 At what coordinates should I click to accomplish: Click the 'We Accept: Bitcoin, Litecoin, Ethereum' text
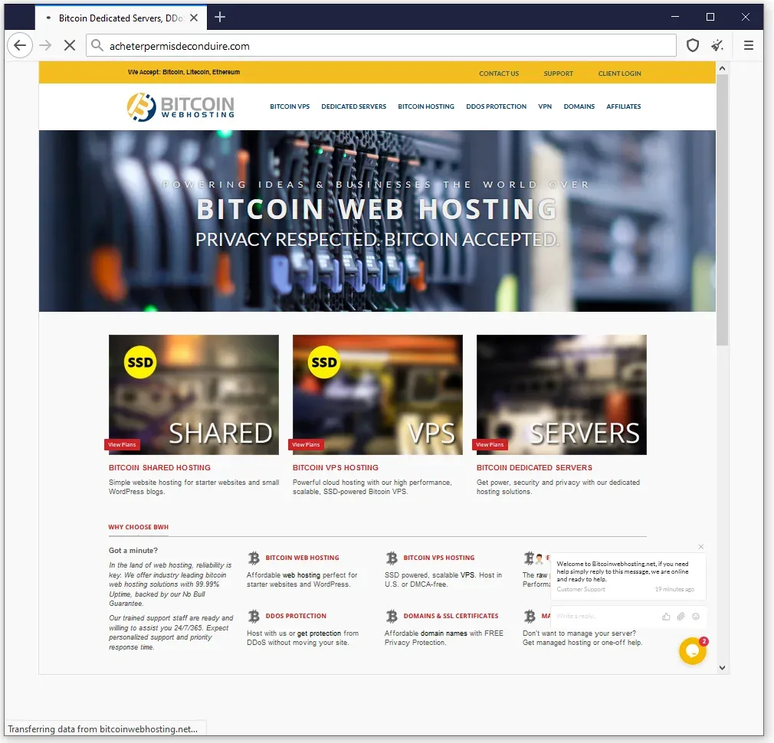click(x=184, y=72)
